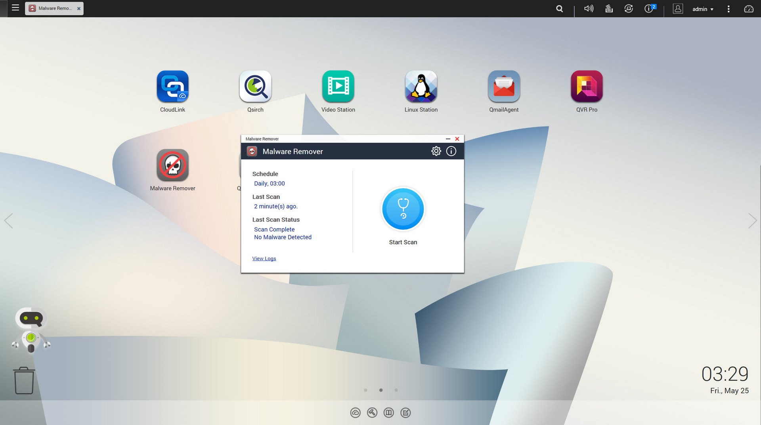Open feedback note icon in bottom bar

point(405,413)
